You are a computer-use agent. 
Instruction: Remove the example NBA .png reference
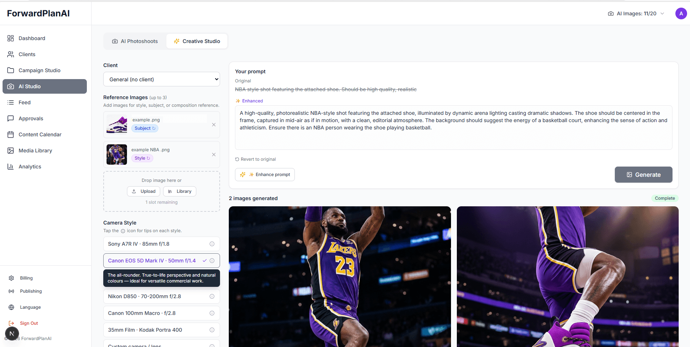(214, 155)
